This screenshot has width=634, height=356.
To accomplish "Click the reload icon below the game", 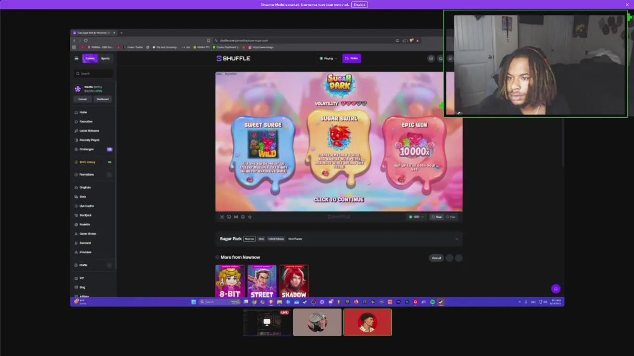I will 229,217.
